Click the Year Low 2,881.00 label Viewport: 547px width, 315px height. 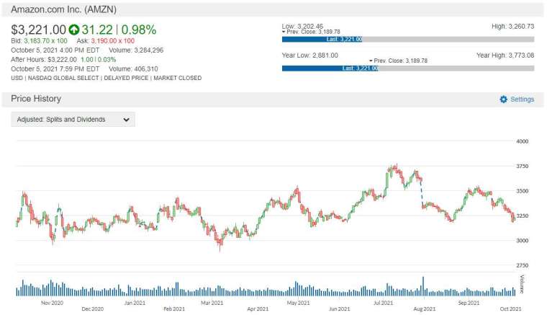(309, 56)
